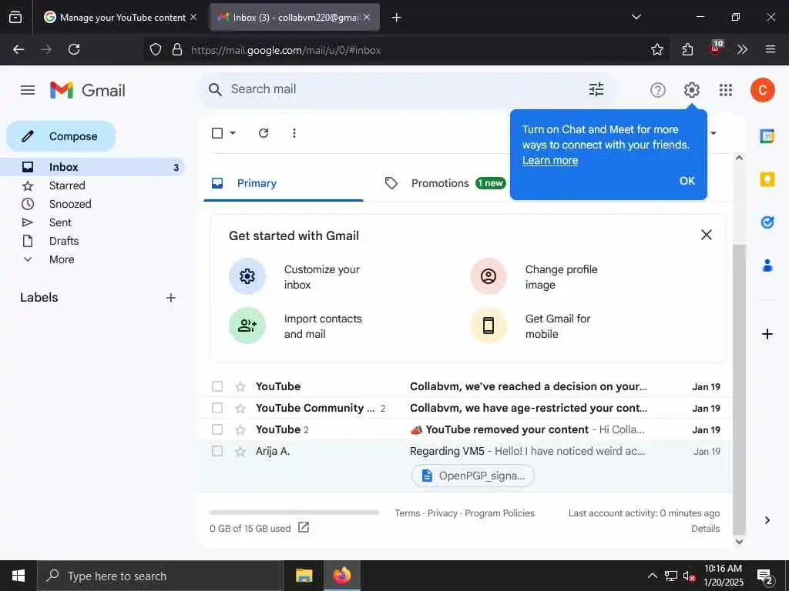Open Program Policies link
This screenshot has width=789, height=591.
pyautogui.click(x=499, y=513)
